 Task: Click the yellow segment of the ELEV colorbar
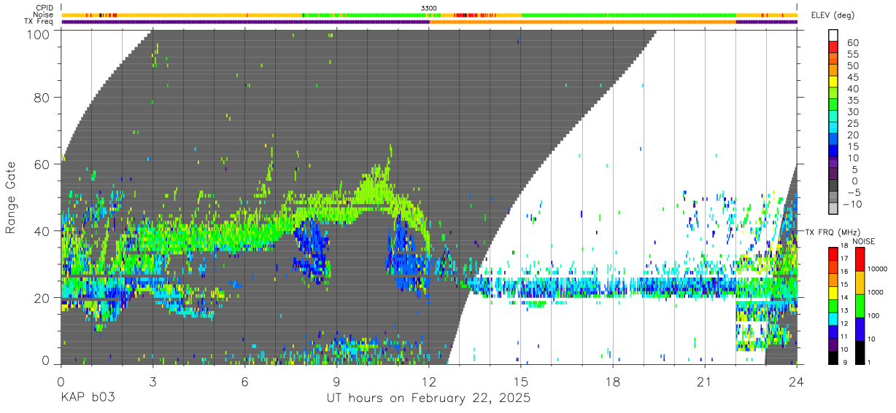coord(833,82)
